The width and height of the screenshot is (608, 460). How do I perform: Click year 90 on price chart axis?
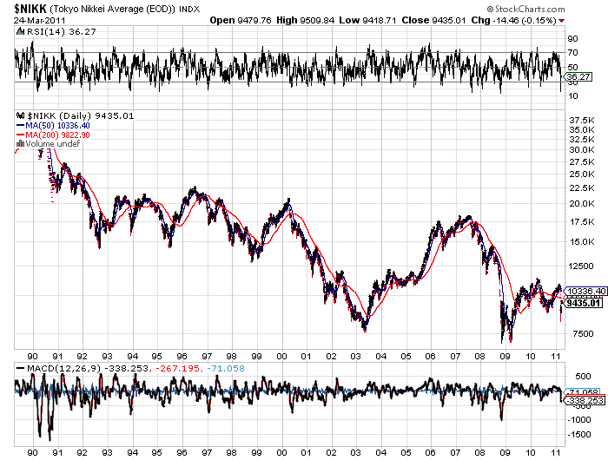point(33,356)
